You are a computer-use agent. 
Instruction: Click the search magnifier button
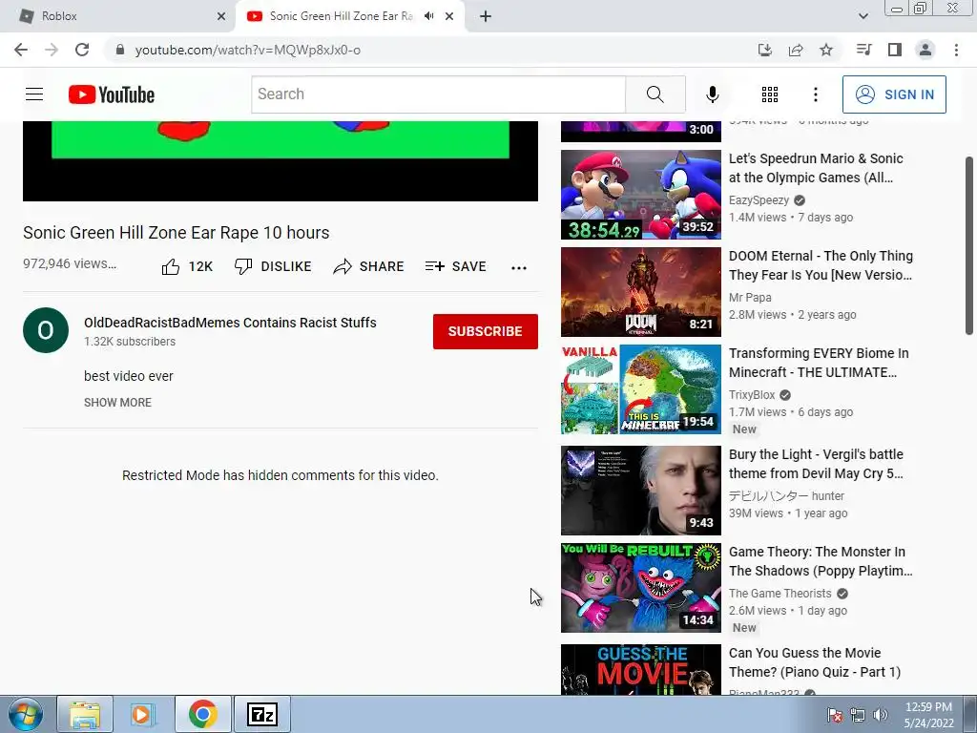pyautogui.click(x=655, y=94)
